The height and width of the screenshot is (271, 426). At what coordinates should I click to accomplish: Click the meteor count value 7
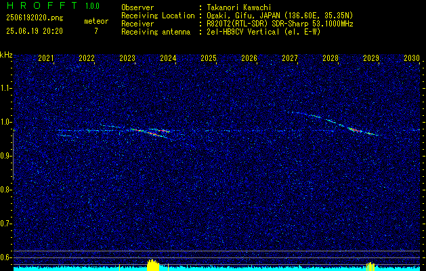click(x=96, y=31)
